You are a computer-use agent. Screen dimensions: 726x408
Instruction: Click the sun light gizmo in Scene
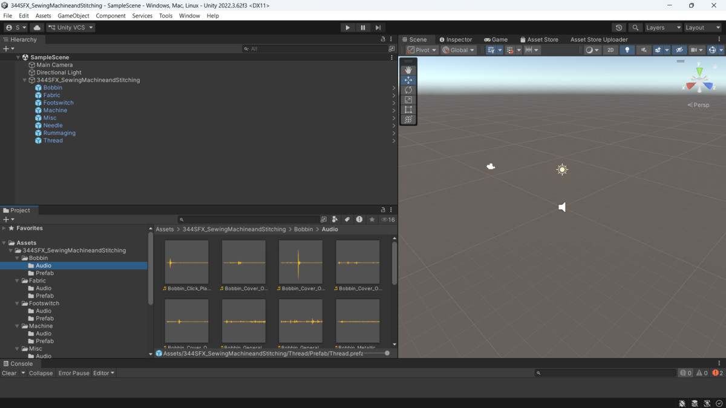[562, 170]
